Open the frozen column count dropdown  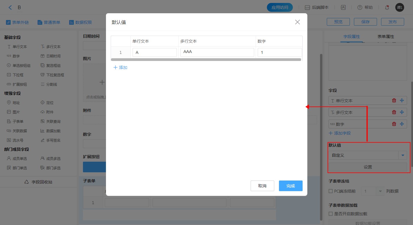pyautogui.click(x=380, y=191)
